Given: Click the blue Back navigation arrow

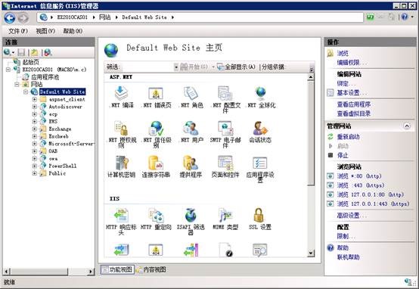Looking at the screenshot, I should (x=10, y=18).
